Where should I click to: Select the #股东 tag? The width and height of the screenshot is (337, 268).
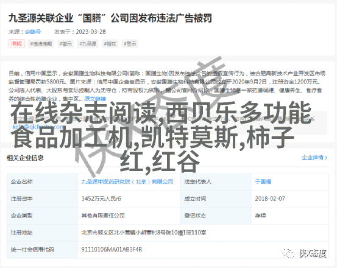coord(110,44)
